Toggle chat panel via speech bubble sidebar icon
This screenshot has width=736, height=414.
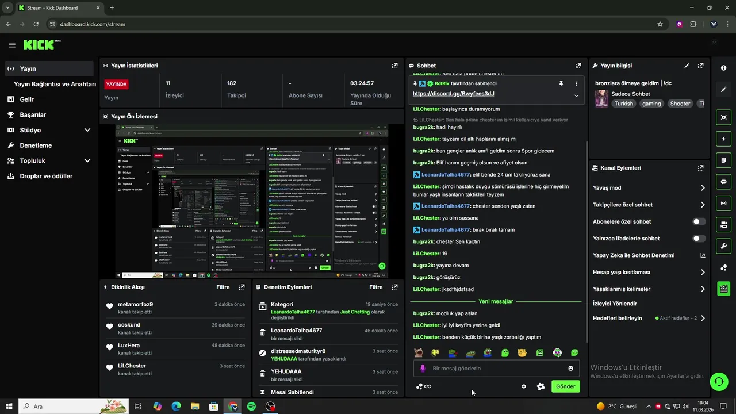click(x=723, y=182)
